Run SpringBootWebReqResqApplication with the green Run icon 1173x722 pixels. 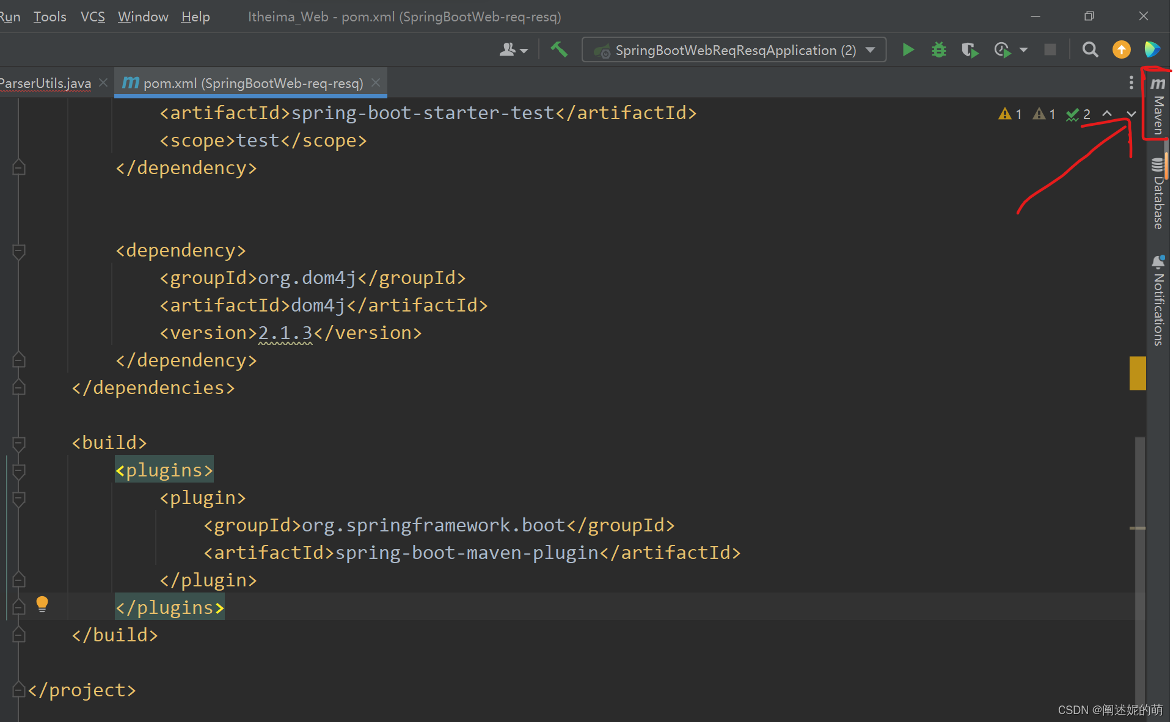908,49
